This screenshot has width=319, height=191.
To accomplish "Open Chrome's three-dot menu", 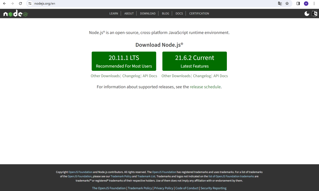I will (314, 4).
